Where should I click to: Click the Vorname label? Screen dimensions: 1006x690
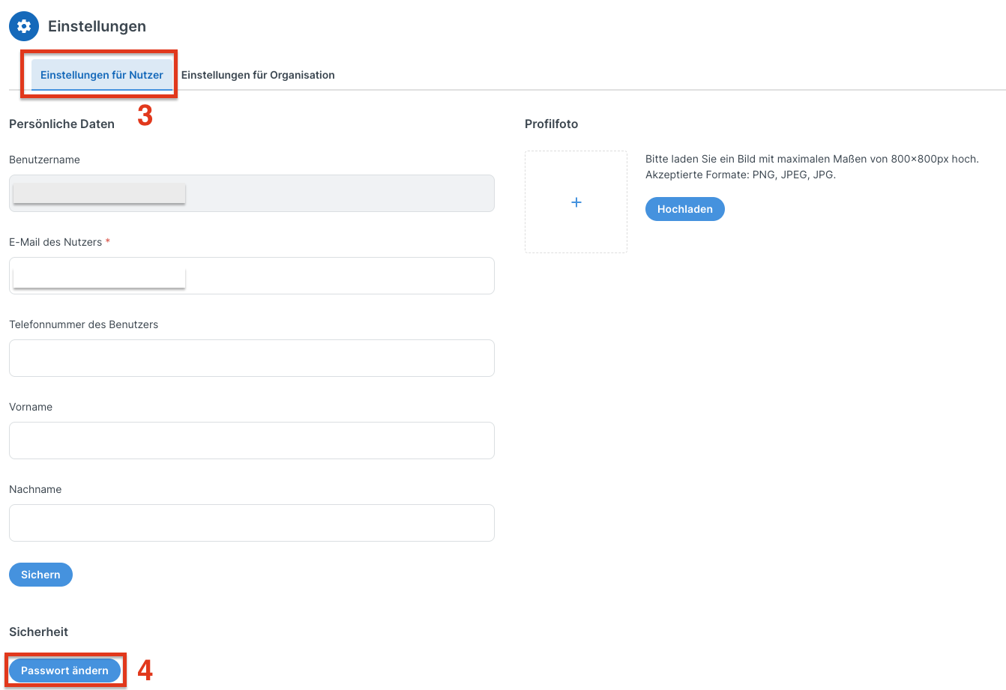(x=31, y=407)
